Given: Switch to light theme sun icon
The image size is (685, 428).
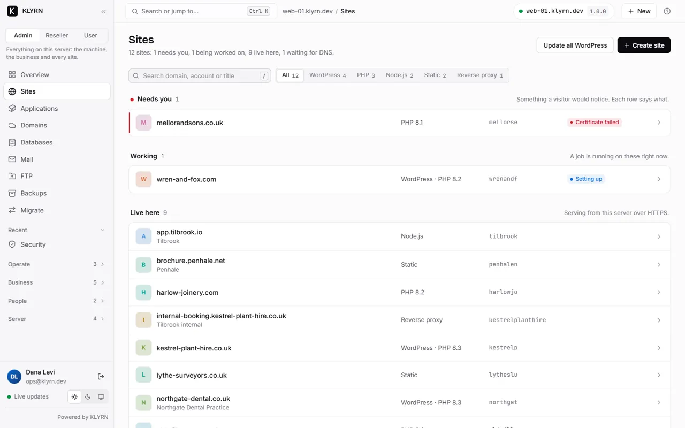Looking at the screenshot, I should (74, 397).
